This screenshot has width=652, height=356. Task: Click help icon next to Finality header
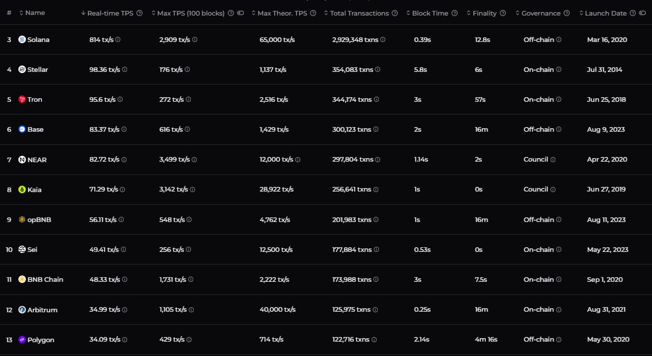coord(503,13)
